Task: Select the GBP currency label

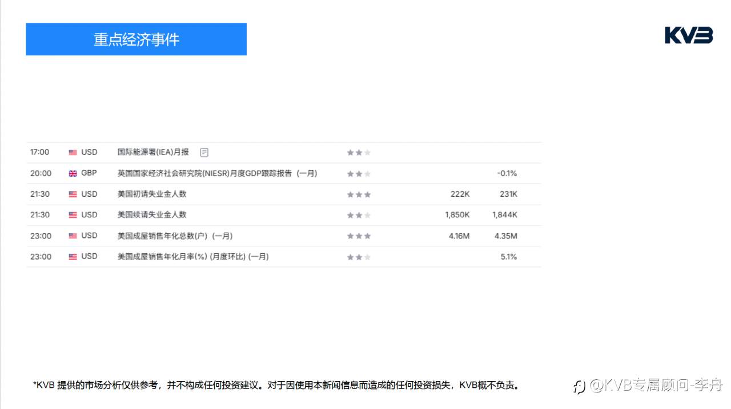Action: 90,173
